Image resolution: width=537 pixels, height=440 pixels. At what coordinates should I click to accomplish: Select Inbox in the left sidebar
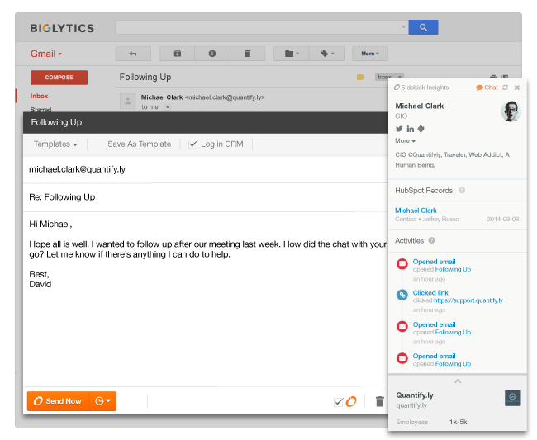coord(40,96)
